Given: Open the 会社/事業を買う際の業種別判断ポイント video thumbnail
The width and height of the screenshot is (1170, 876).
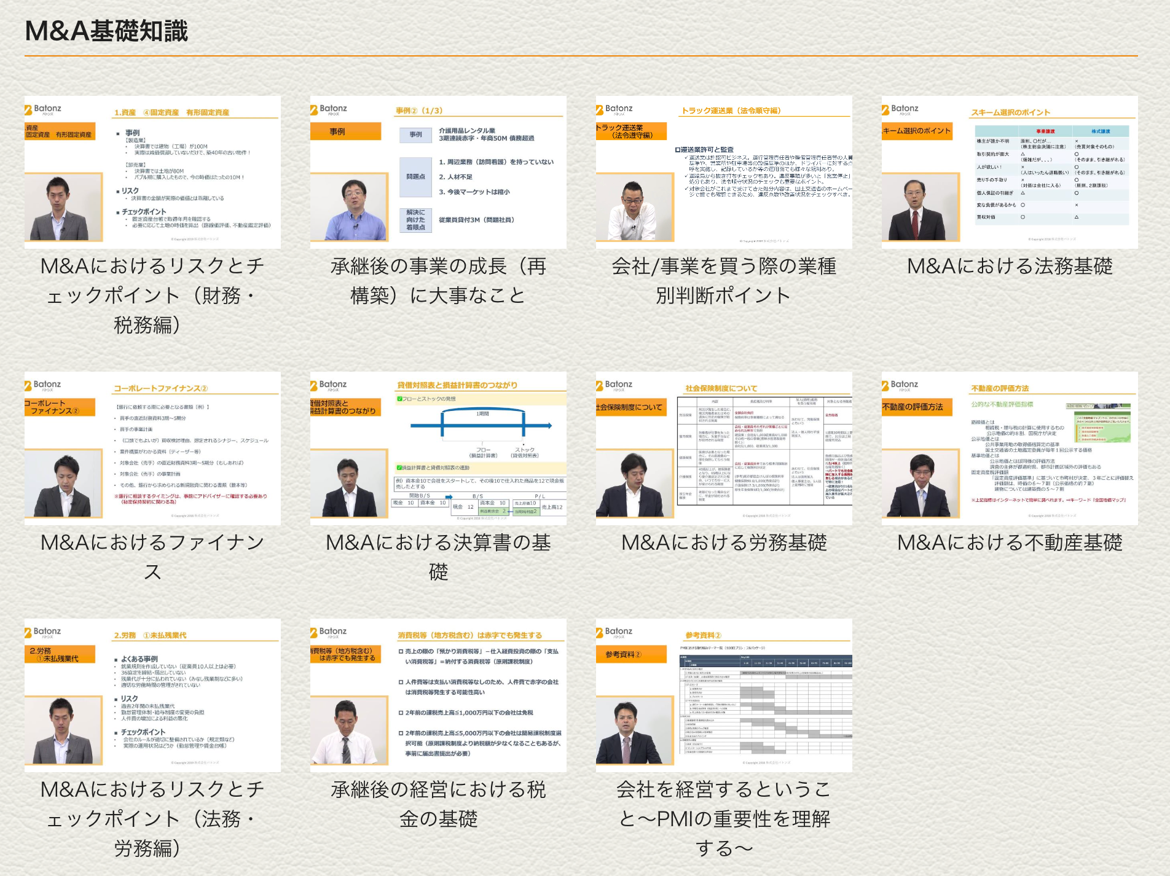Looking at the screenshot, I should coord(724,173).
